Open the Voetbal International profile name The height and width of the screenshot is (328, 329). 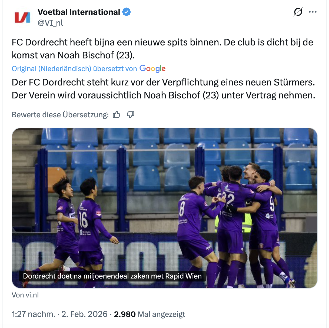tap(79, 12)
